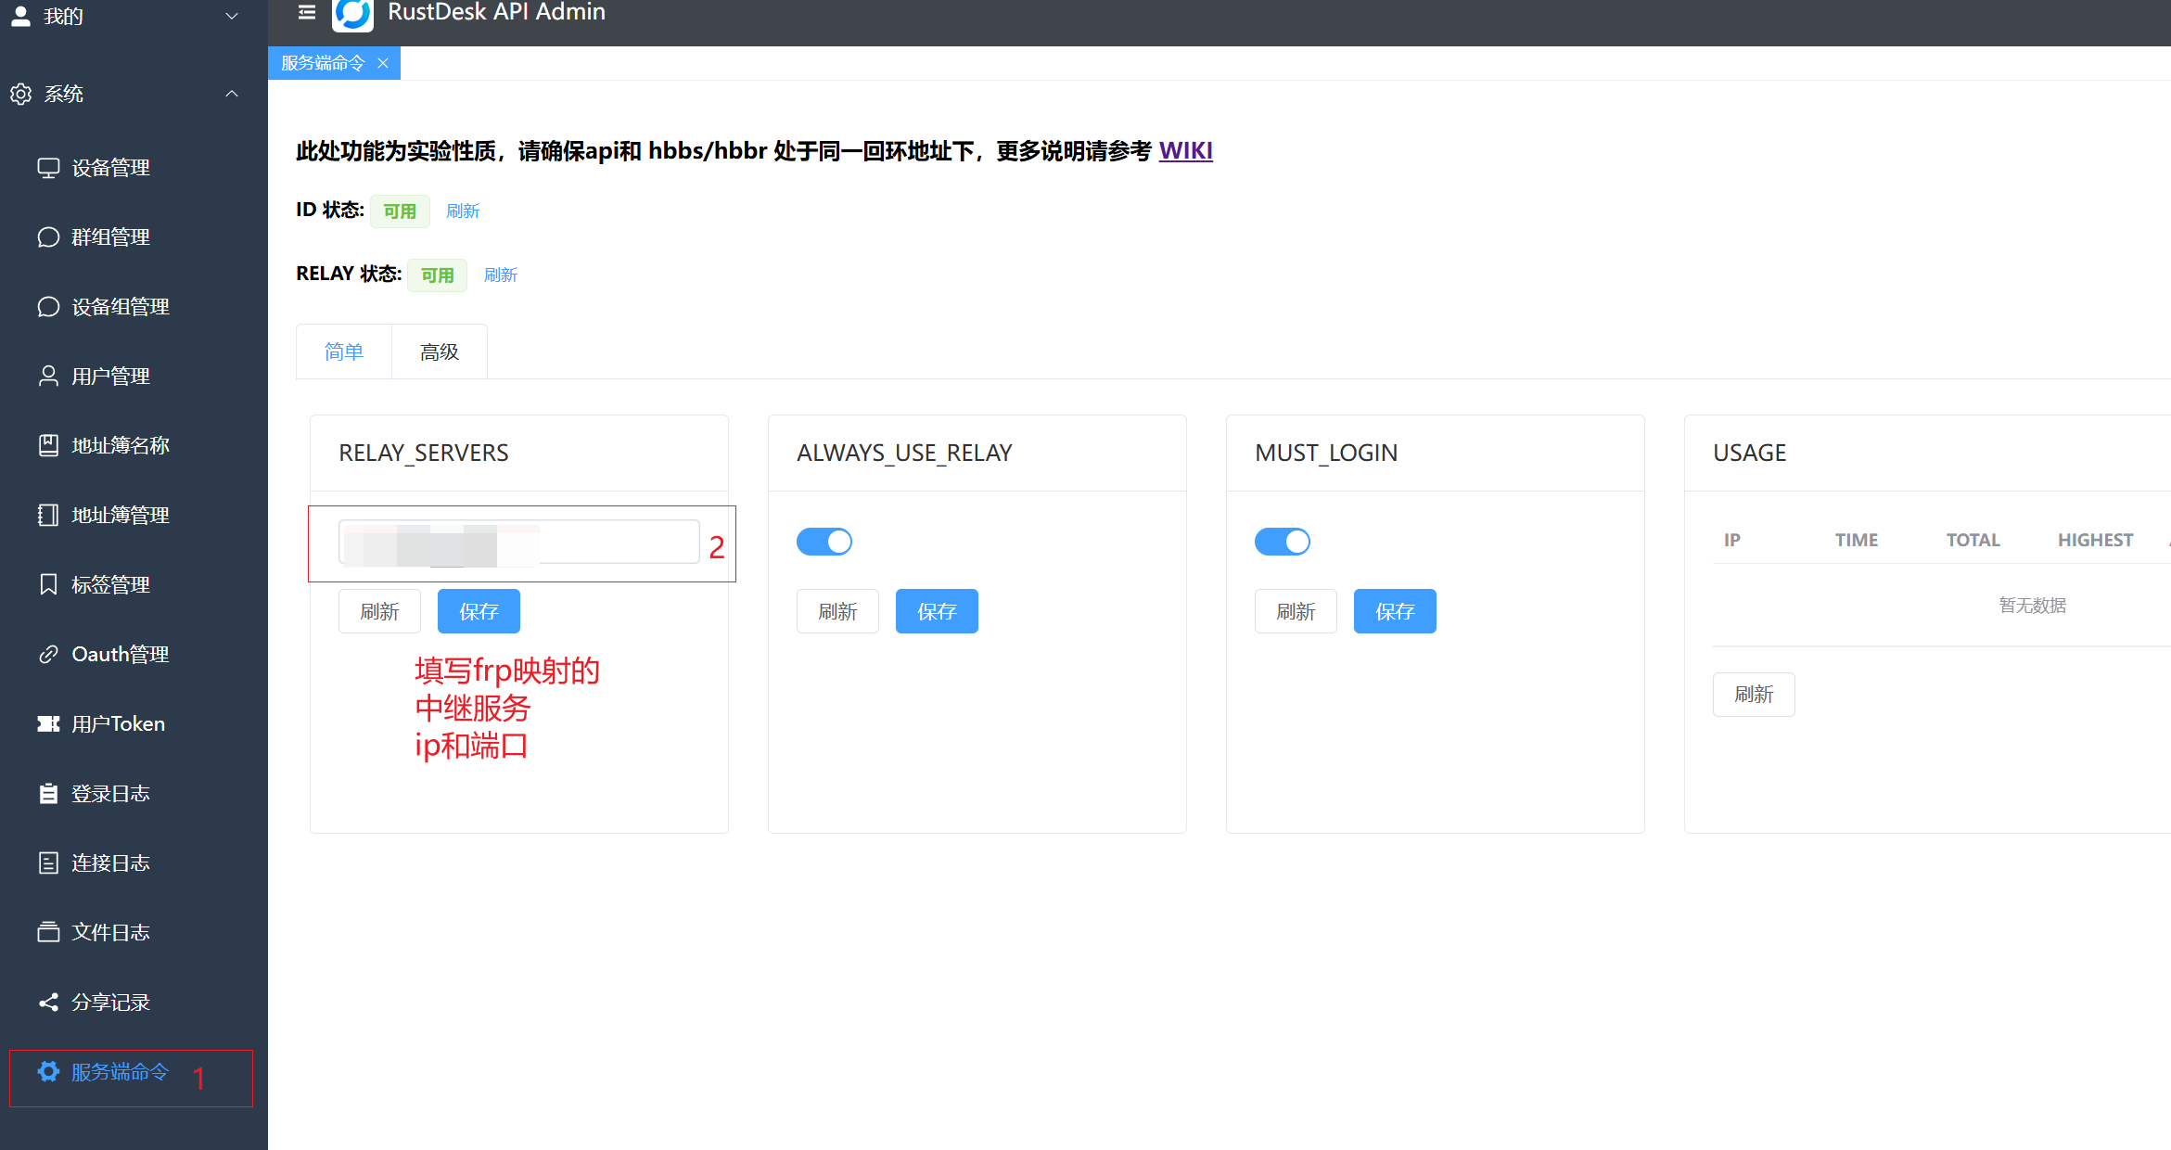Screen dimensions: 2171x1150
Task: Close the 服务端命令 page tab
Action: 383,63
